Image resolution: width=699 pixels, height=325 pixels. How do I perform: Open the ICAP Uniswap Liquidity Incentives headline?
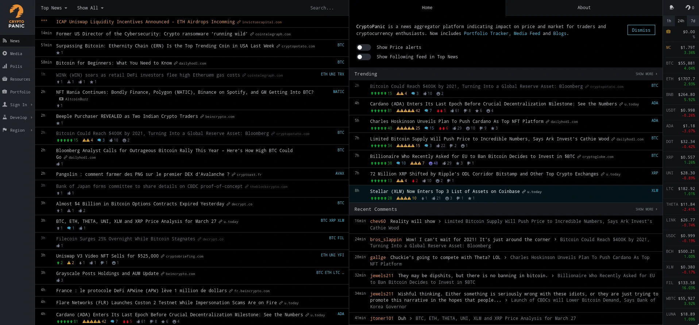pyautogui.click(x=145, y=22)
